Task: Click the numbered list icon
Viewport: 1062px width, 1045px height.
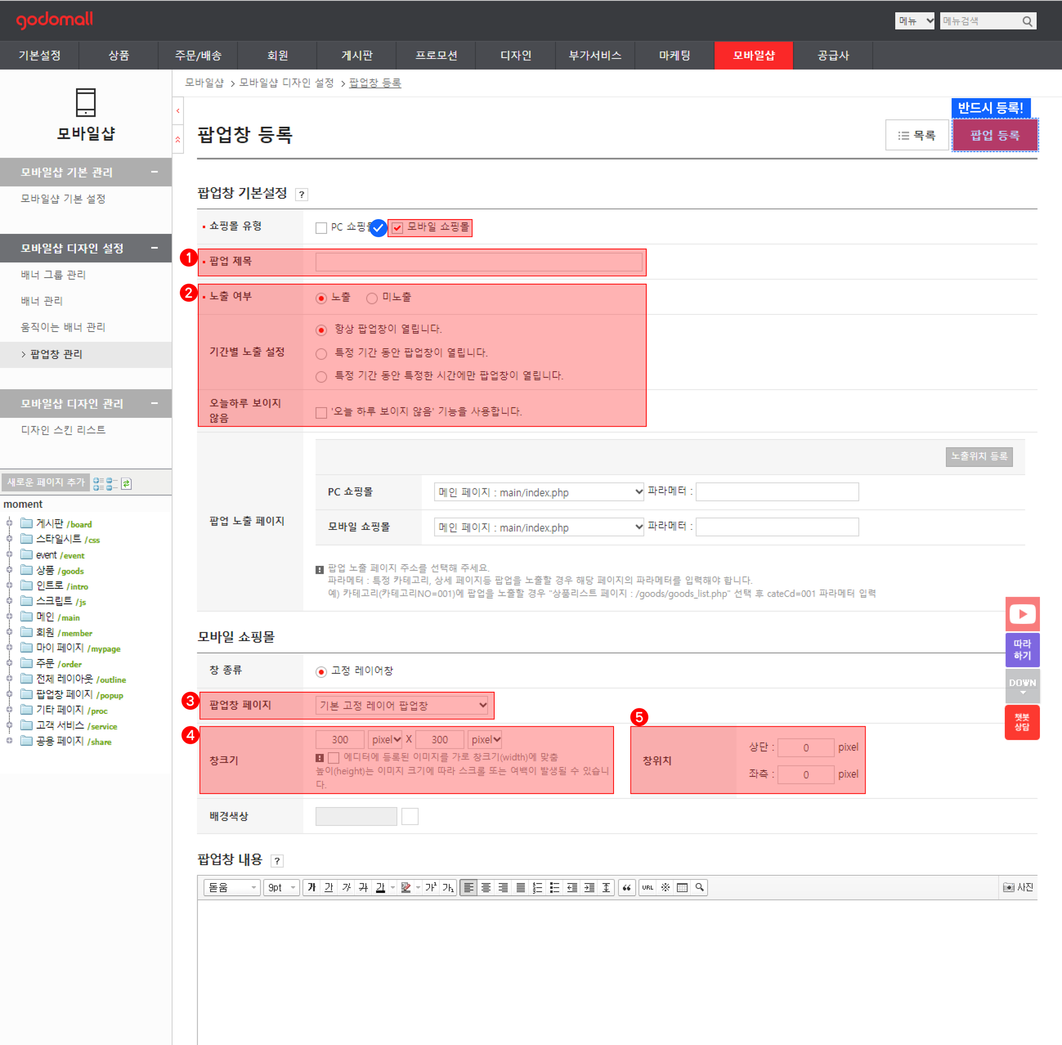Action: 537,887
